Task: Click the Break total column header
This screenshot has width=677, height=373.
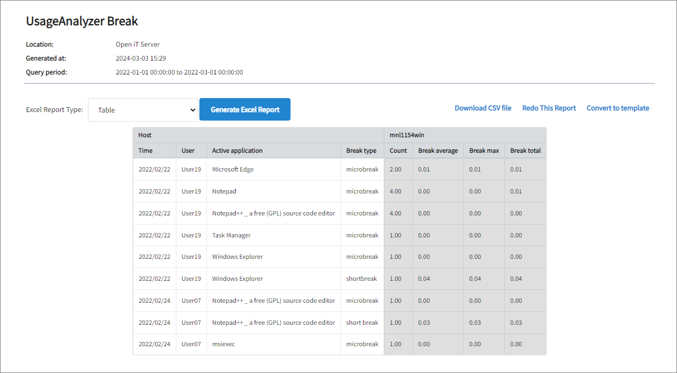Action: coord(525,151)
